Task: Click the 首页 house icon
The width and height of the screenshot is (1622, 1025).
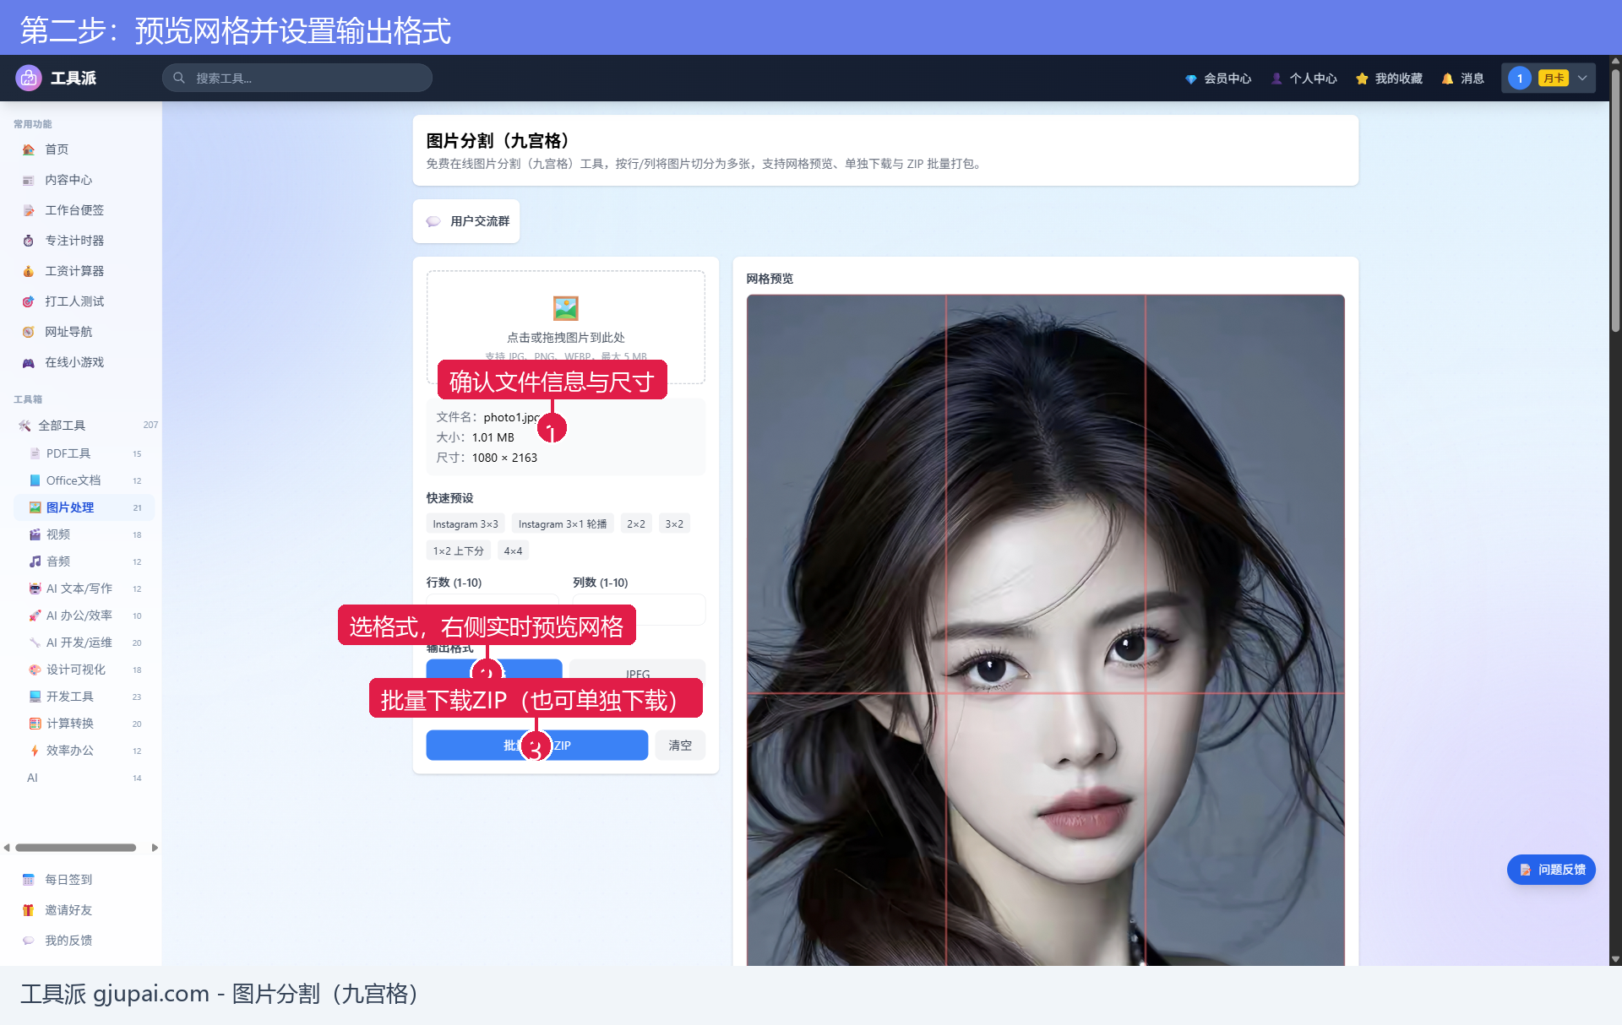Action: tap(29, 149)
